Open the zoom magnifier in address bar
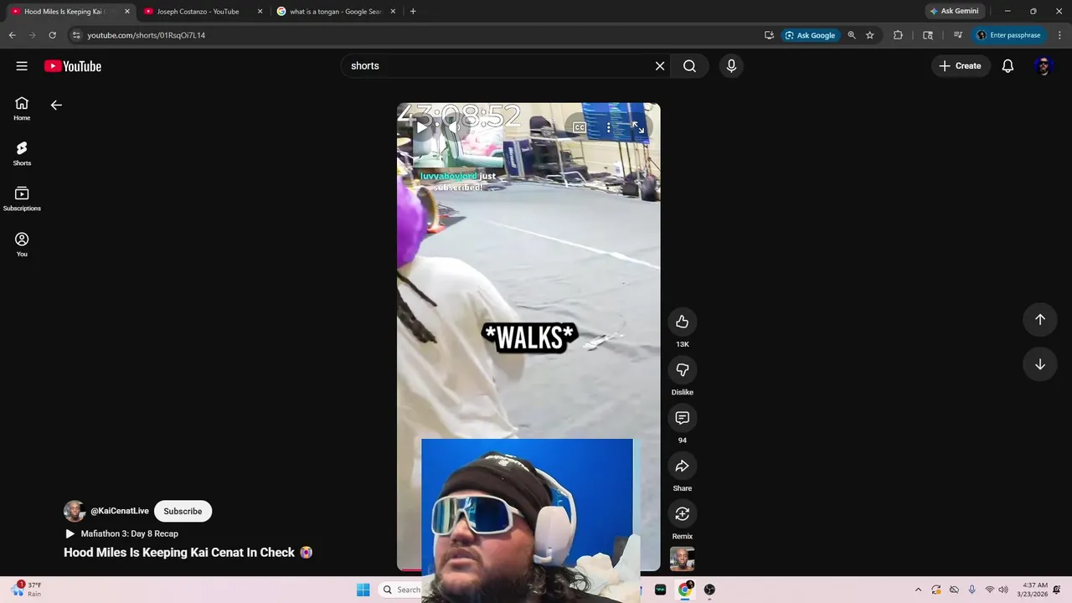The height and width of the screenshot is (603, 1072). (852, 35)
